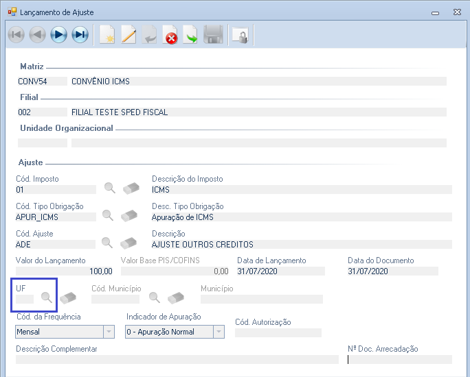Clear Cód. Ajuste with eraser icon

pos(128,243)
